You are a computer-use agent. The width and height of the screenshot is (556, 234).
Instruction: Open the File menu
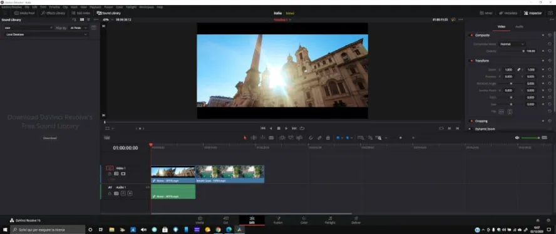(27, 7)
